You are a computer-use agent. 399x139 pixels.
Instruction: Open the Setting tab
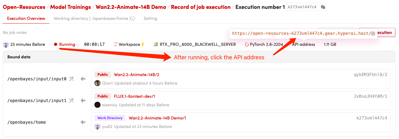(x=150, y=19)
